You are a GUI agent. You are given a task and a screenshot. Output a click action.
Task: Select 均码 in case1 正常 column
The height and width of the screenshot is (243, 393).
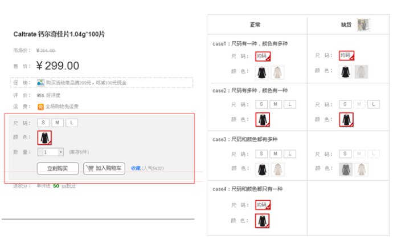(263, 56)
